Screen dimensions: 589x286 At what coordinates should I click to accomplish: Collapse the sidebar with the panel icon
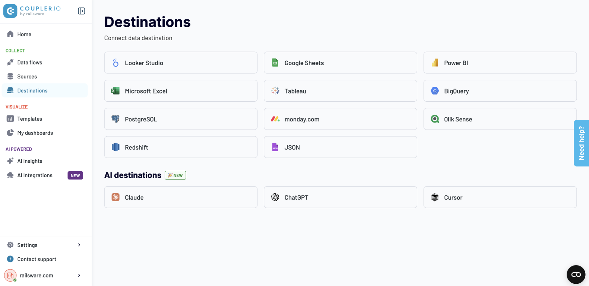tap(82, 11)
